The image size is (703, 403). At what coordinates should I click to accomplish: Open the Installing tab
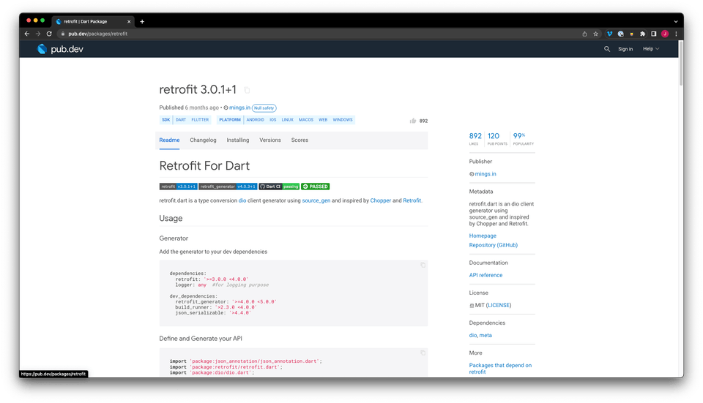[237, 140]
